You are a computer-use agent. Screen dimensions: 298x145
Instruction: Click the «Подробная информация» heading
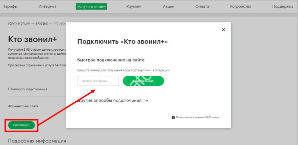37,141
